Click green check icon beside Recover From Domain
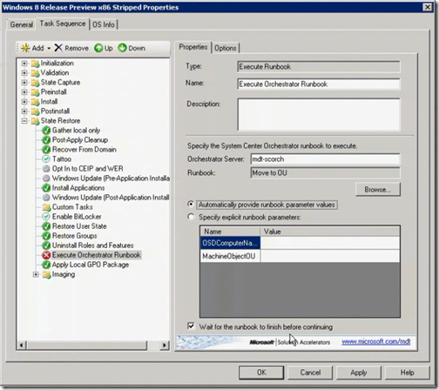 point(46,150)
